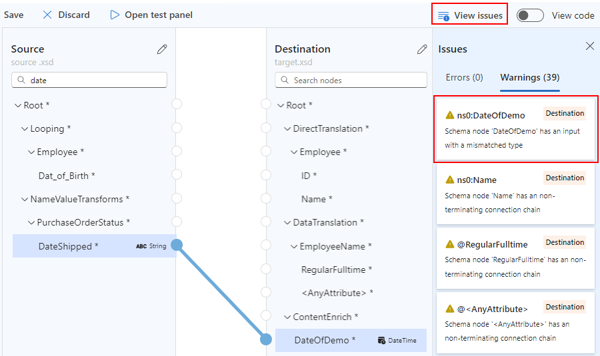600x356 pixels.
Task: Close the Issues panel
Action: 590,46
